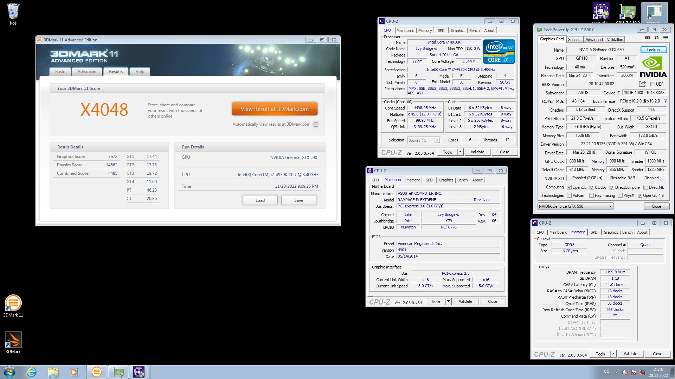Toggle the DirectML checkbox
The image size is (675, 379).
pyautogui.click(x=645, y=187)
